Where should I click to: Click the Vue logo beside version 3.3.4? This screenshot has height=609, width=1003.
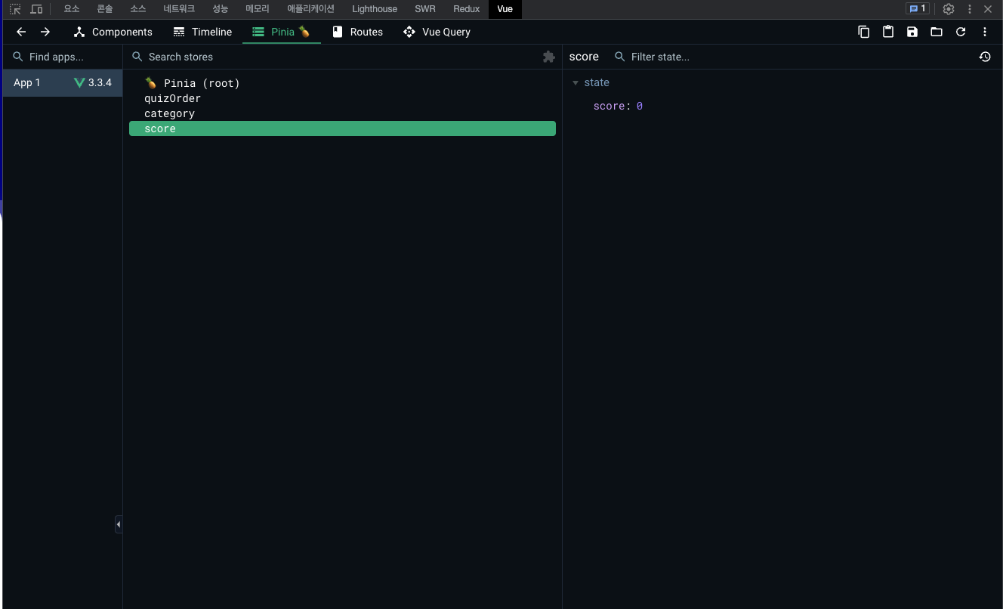[79, 83]
